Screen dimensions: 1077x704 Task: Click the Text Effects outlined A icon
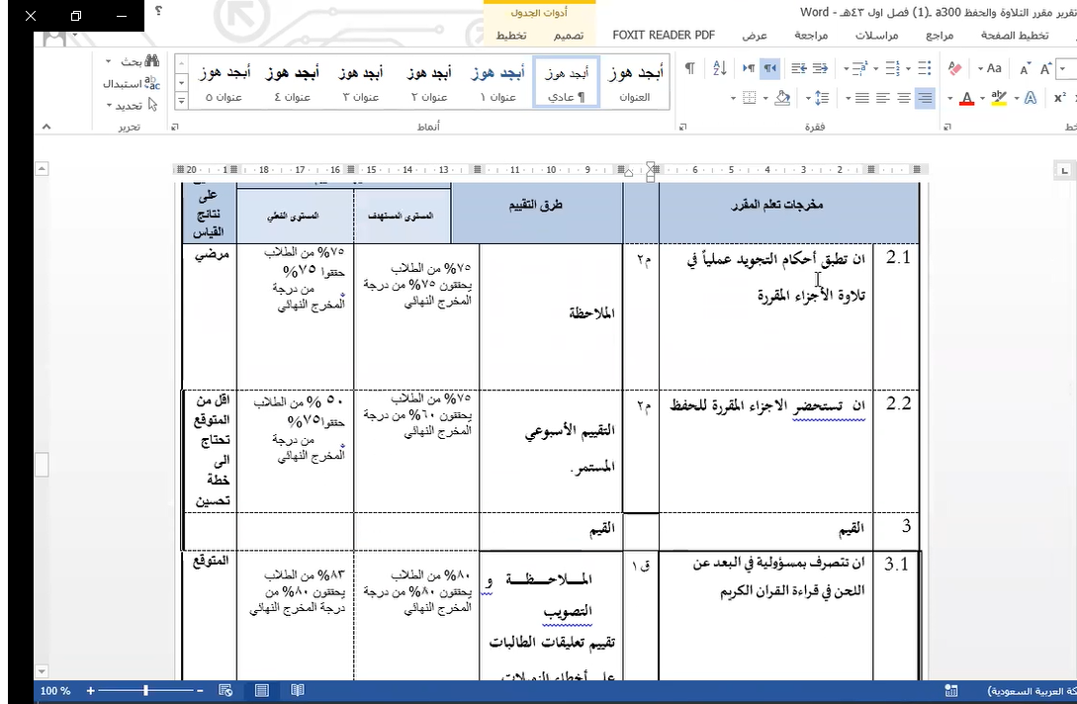(1031, 98)
